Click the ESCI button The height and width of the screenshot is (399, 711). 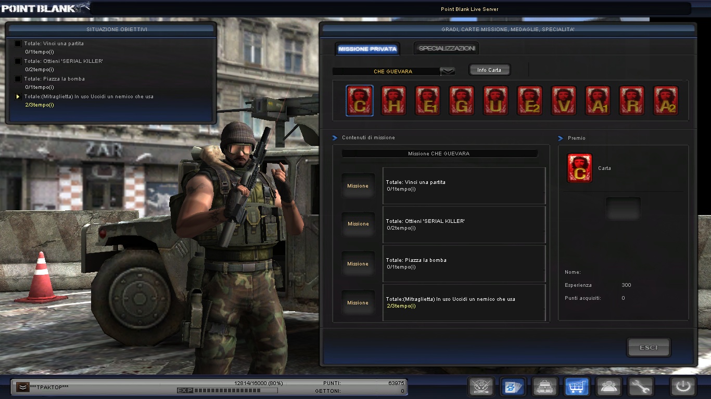point(649,348)
